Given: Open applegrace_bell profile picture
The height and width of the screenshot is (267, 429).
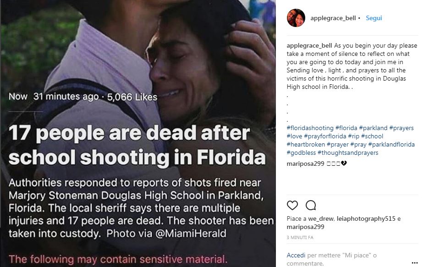Looking at the screenshot, I should click(296, 18).
